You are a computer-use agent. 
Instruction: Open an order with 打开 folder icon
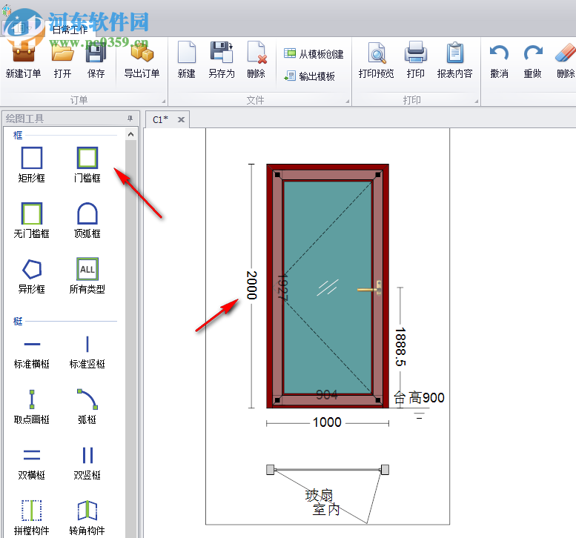pyautogui.click(x=62, y=53)
